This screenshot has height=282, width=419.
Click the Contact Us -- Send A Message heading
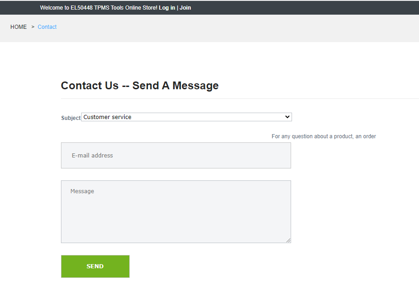[140, 86]
